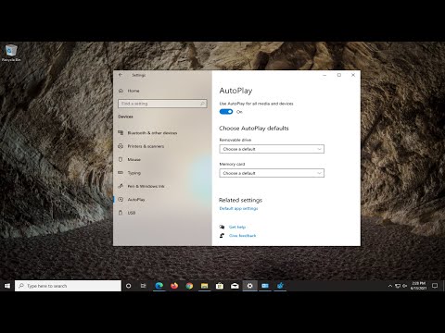Select the Recycle Bin desktop icon
445x333 pixels.
click(11, 53)
